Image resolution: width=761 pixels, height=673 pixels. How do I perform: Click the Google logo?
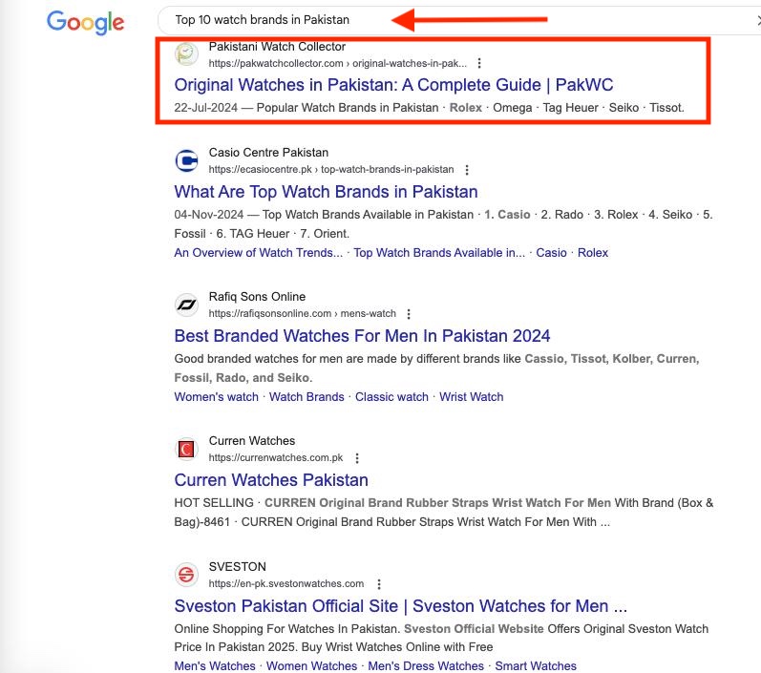pyautogui.click(x=85, y=22)
